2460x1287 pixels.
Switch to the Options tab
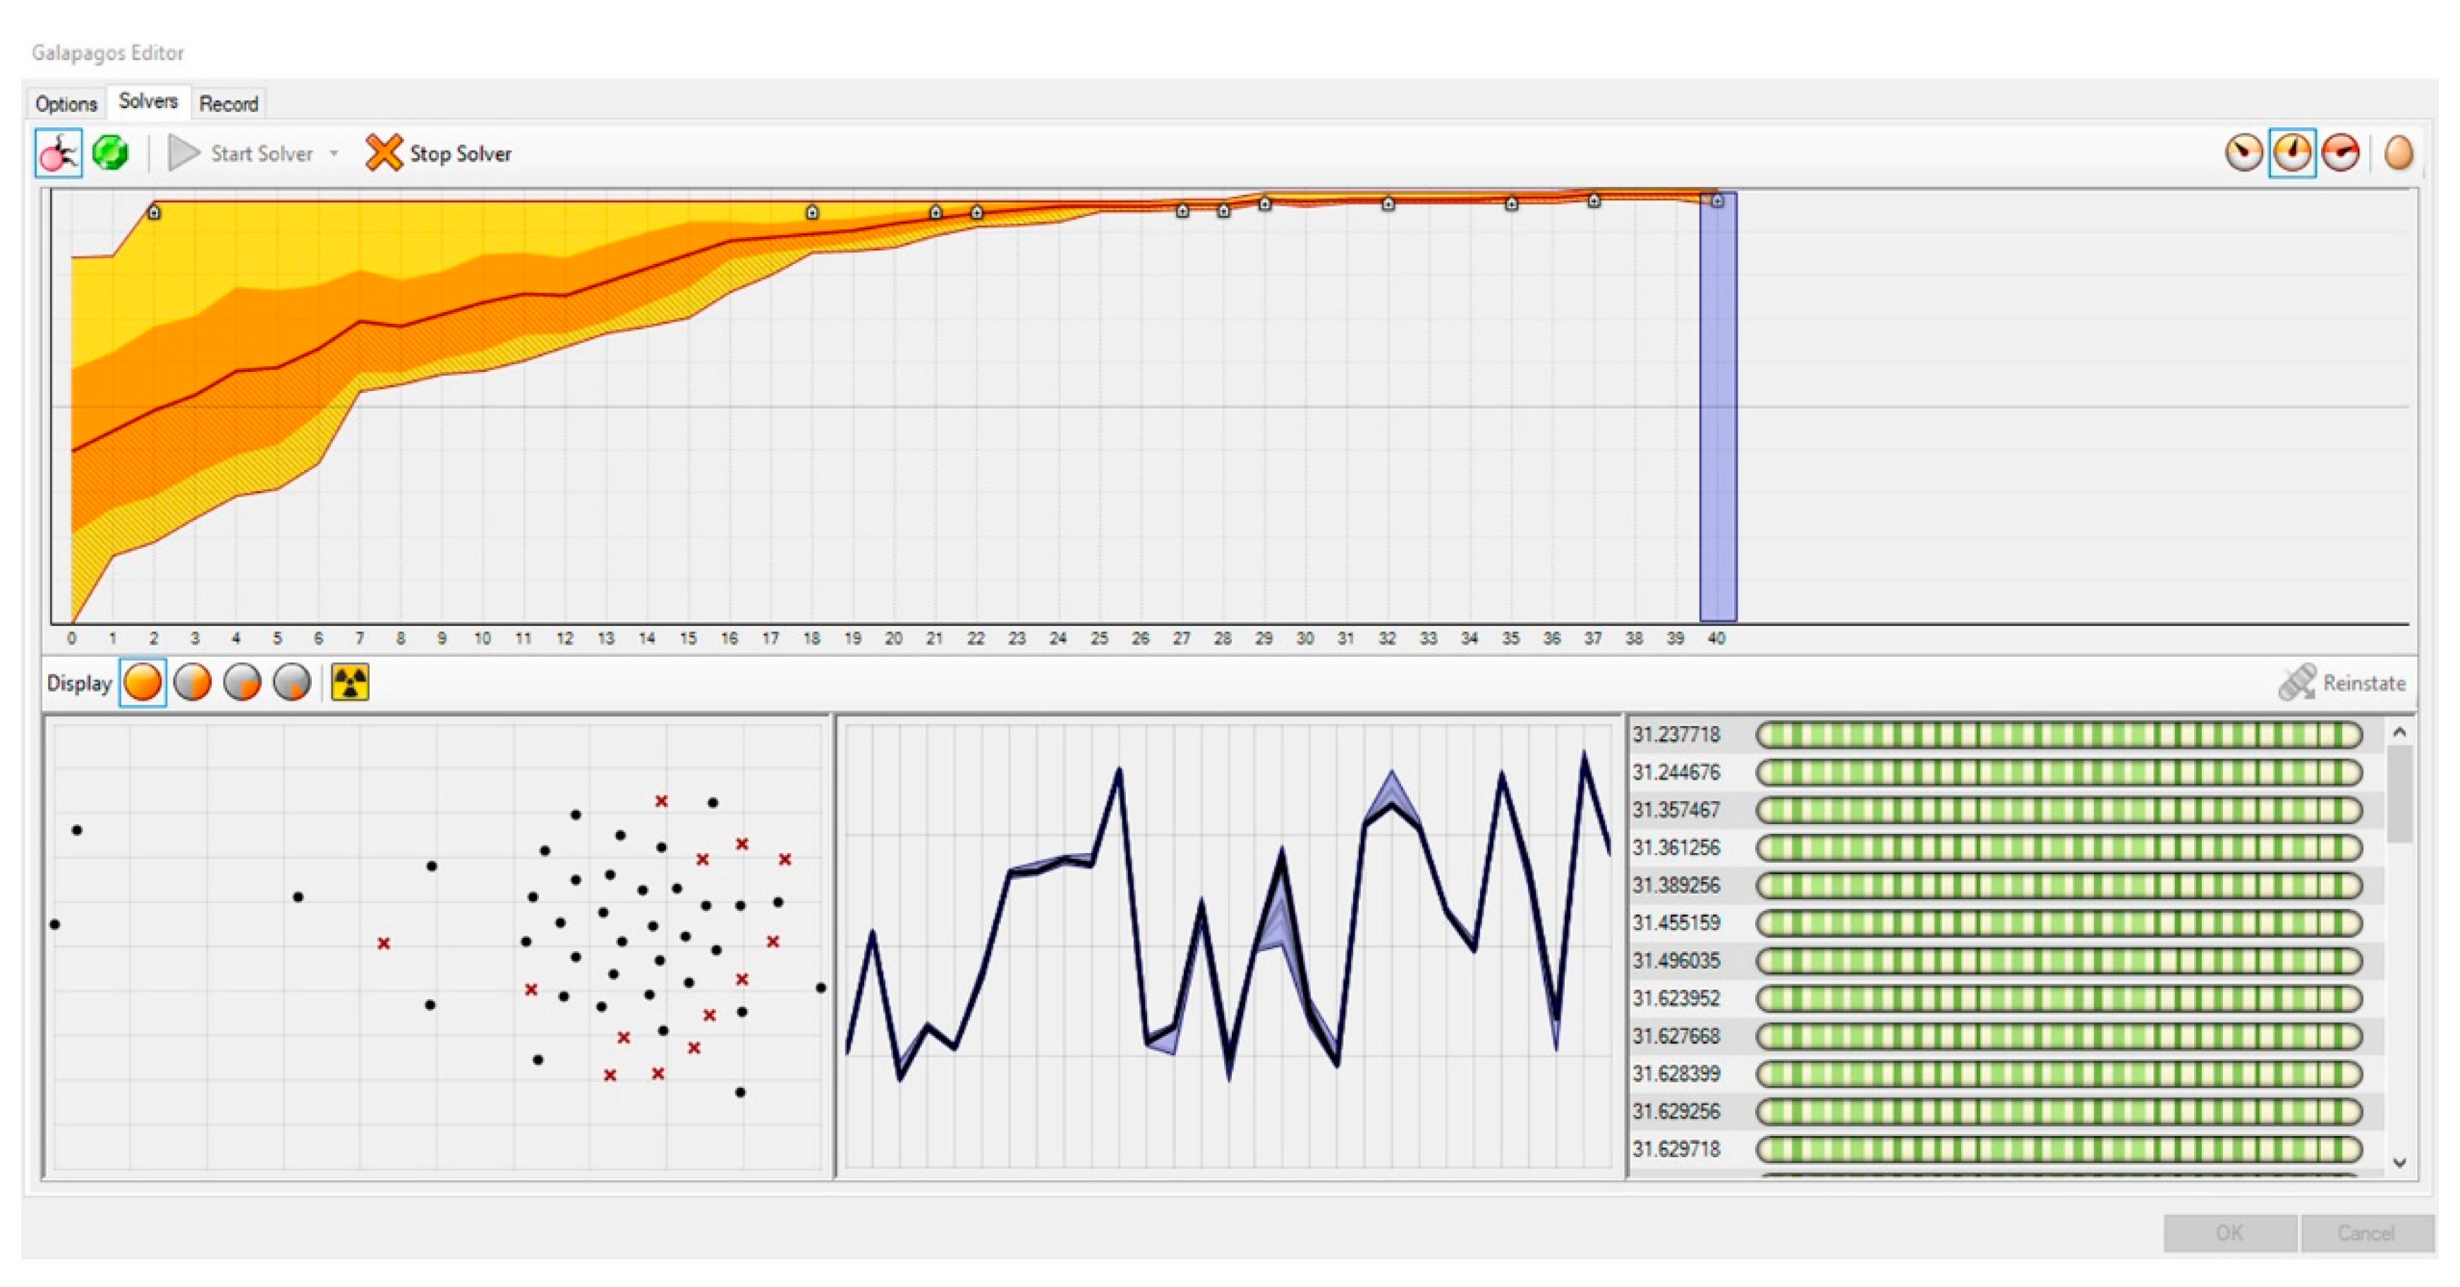click(66, 103)
